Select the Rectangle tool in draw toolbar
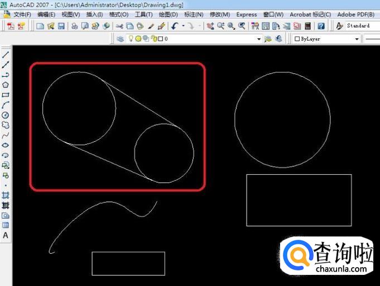380x286 pixels. pos(6,95)
